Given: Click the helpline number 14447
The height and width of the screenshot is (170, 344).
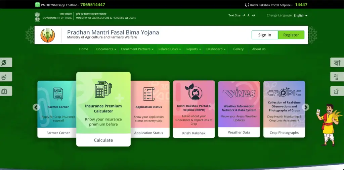Looking at the screenshot, I should point(301,5).
